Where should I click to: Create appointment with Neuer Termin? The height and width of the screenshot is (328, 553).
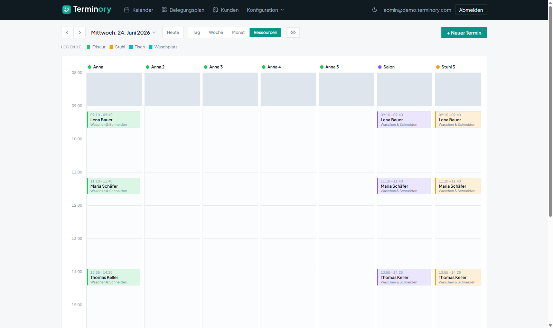point(464,32)
